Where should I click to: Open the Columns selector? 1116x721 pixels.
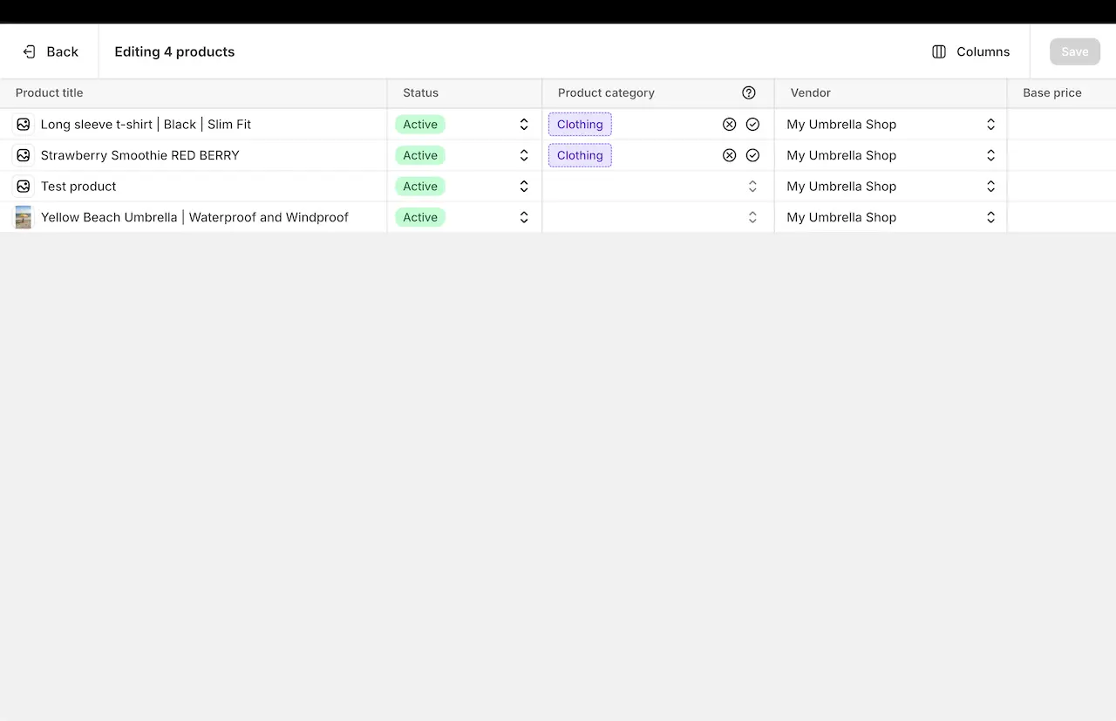pos(970,51)
